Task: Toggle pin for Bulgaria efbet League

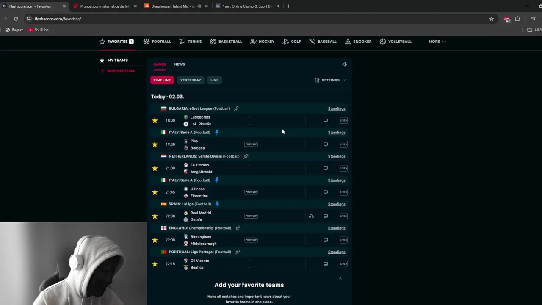Action: point(236,108)
